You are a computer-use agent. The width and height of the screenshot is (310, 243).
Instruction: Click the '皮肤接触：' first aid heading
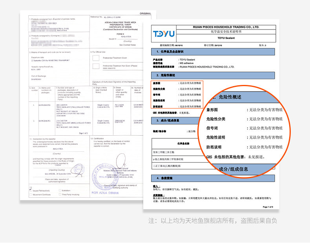click(x=159, y=195)
